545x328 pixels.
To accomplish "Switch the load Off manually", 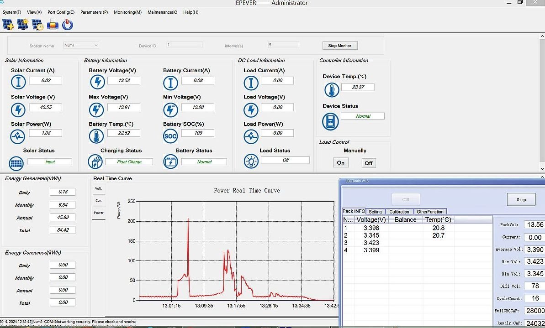I will (369, 163).
